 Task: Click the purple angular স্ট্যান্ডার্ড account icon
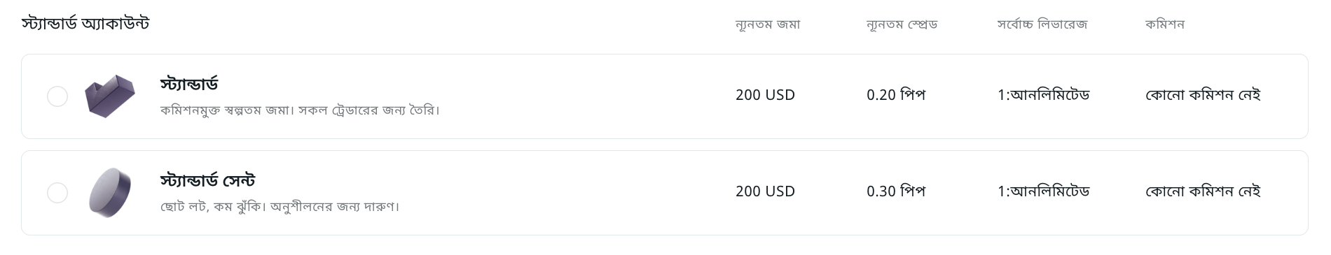(110, 96)
